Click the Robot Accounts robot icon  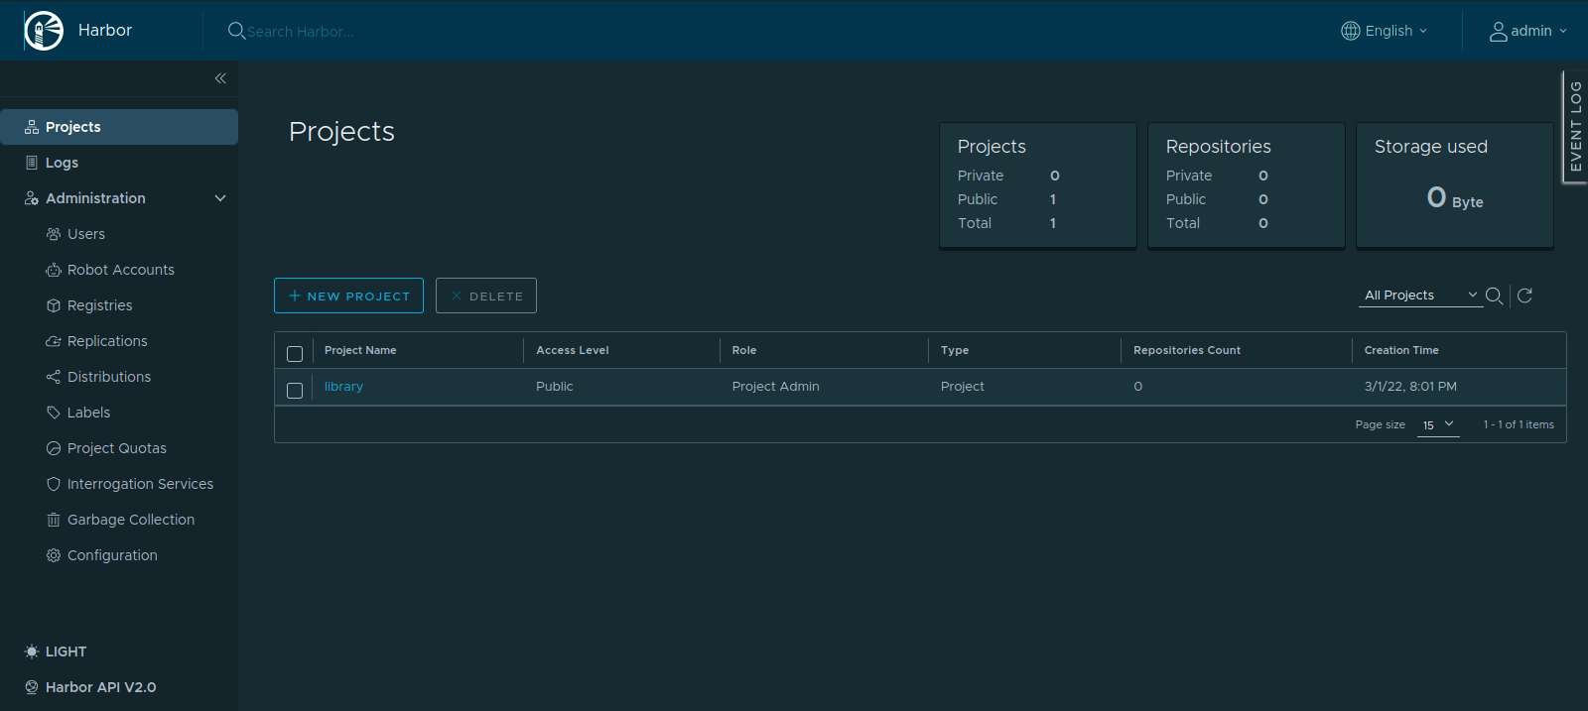[54, 270]
